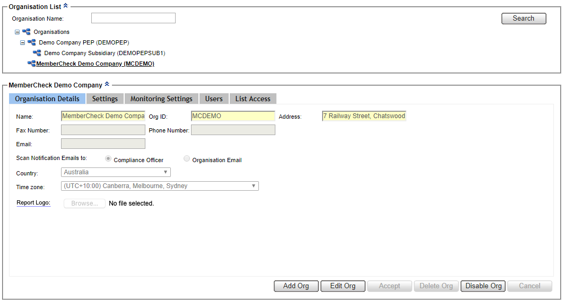This screenshot has width=564, height=302.
Task: Click the Org ID field showing MCDEMO
Action: point(233,116)
